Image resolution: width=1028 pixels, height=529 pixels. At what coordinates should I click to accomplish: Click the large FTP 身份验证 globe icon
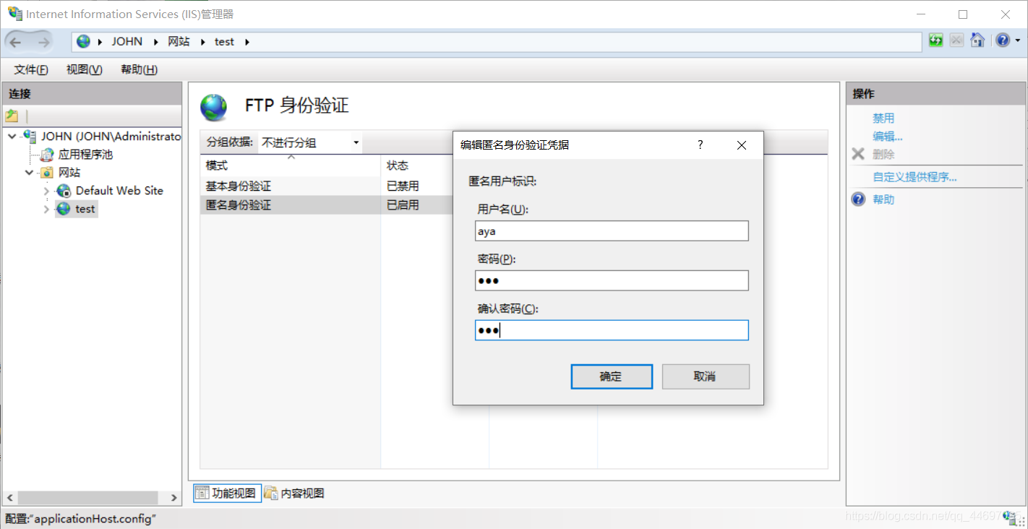click(214, 107)
